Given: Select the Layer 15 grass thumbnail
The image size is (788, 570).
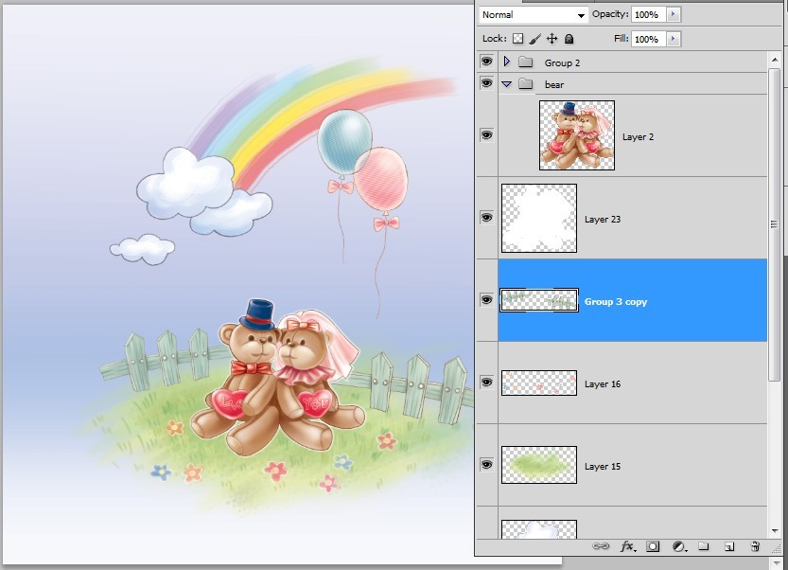Looking at the screenshot, I should [x=539, y=465].
